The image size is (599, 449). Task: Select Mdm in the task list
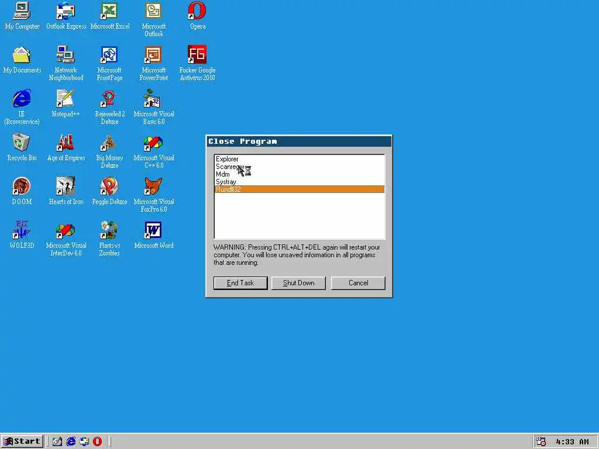[299, 174]
